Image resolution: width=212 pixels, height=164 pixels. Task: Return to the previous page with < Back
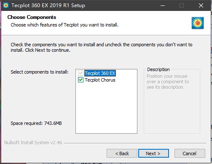click(x=122, y=153)
